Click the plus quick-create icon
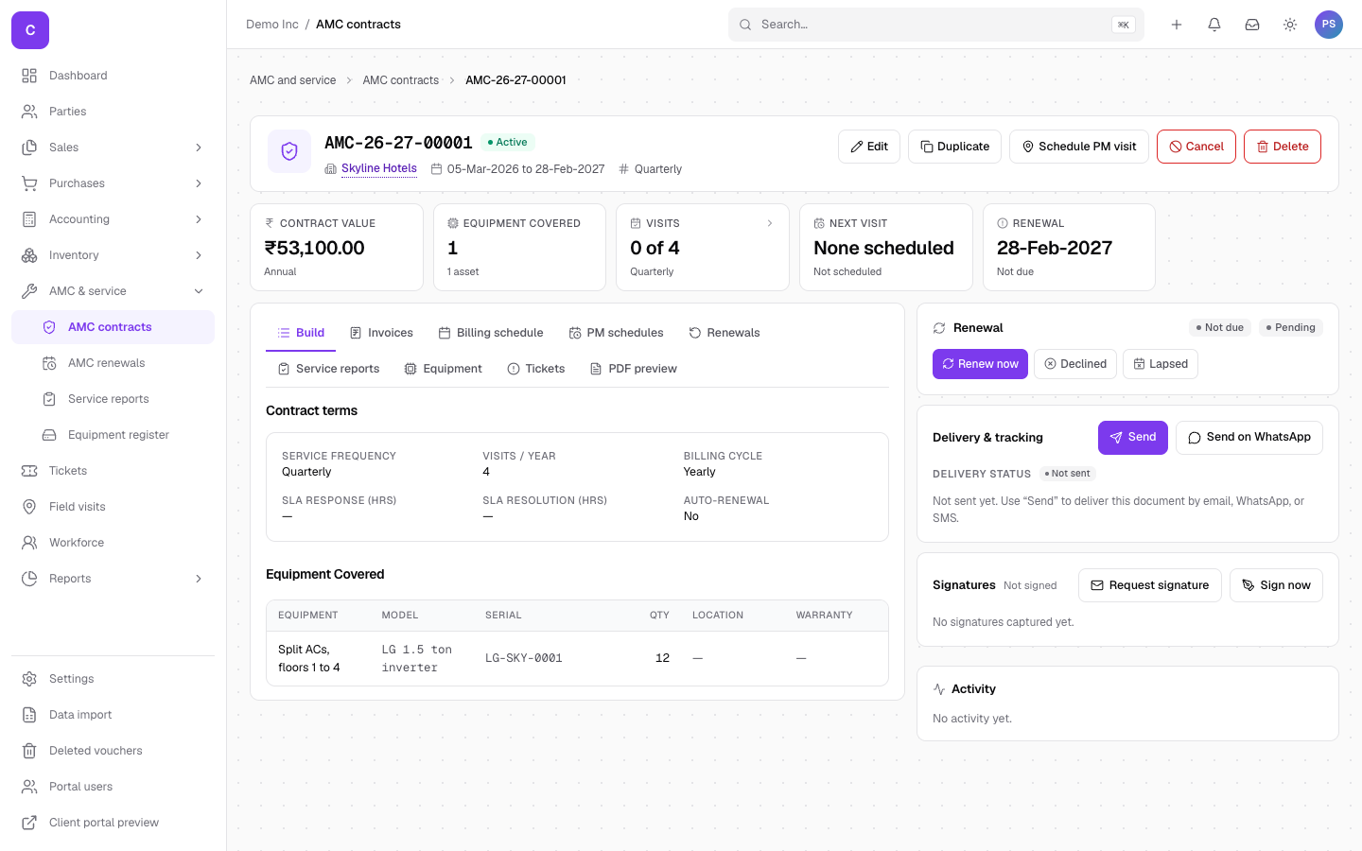Image resolution: width=1362 pixels, height=851 pixels. (1177, 25)
